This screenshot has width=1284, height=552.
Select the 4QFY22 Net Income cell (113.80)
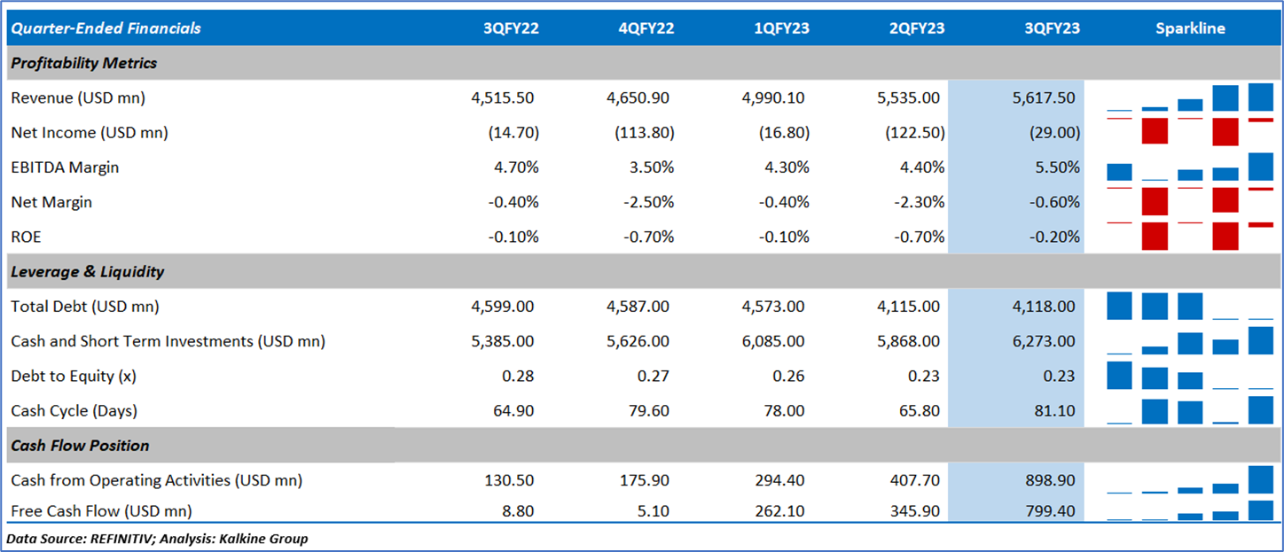[x=644, y=133]
